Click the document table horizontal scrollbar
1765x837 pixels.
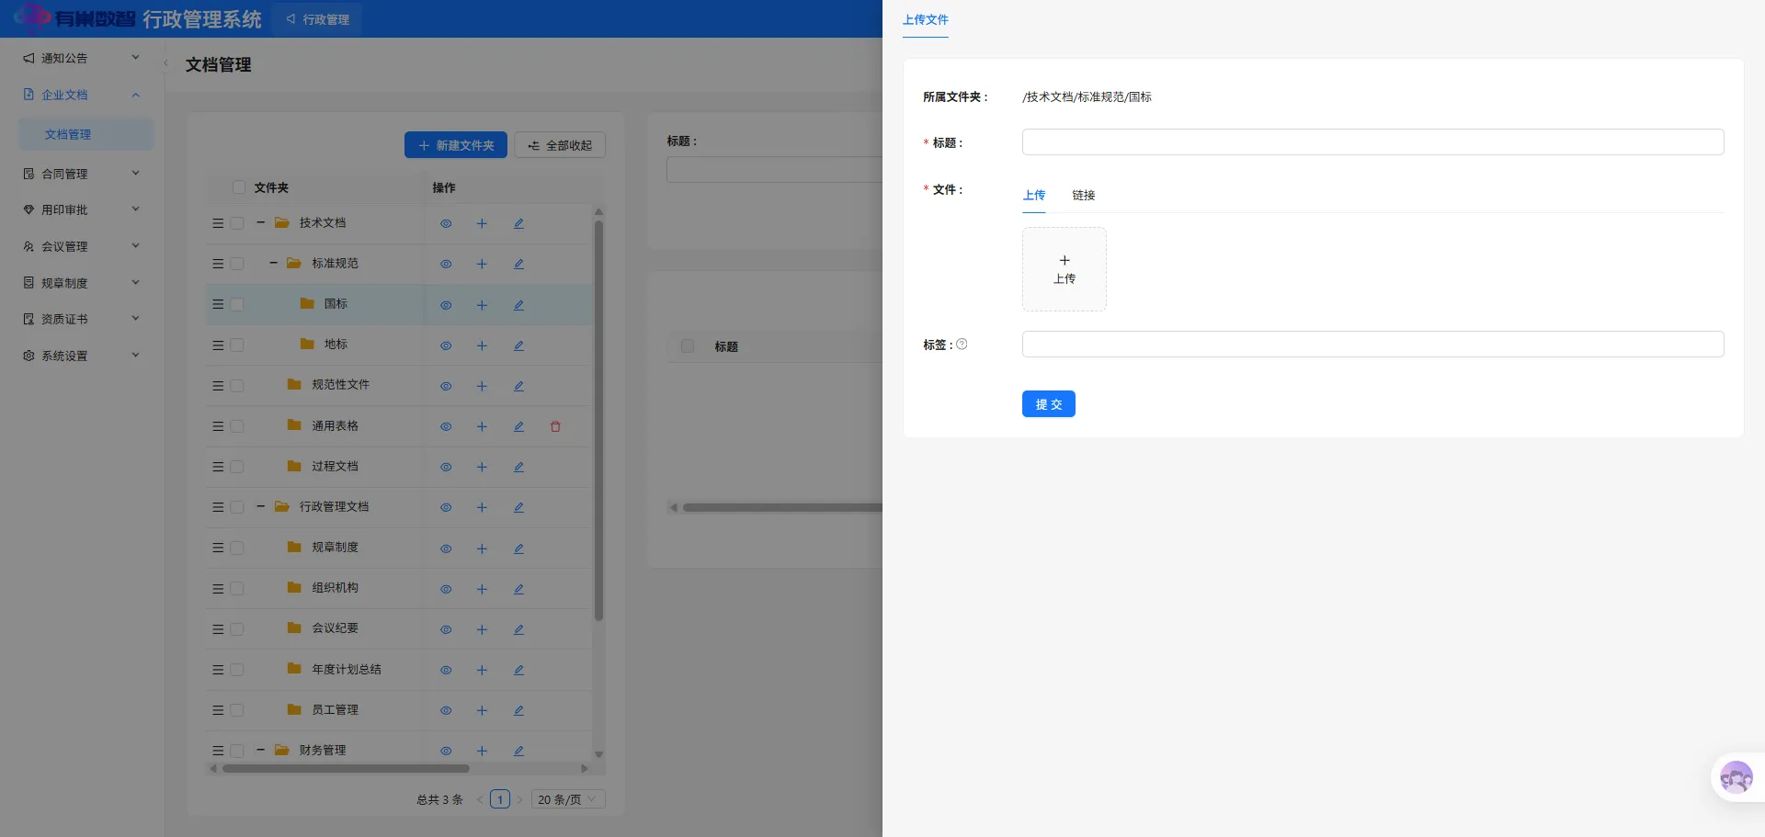click(x=781, y=507)
